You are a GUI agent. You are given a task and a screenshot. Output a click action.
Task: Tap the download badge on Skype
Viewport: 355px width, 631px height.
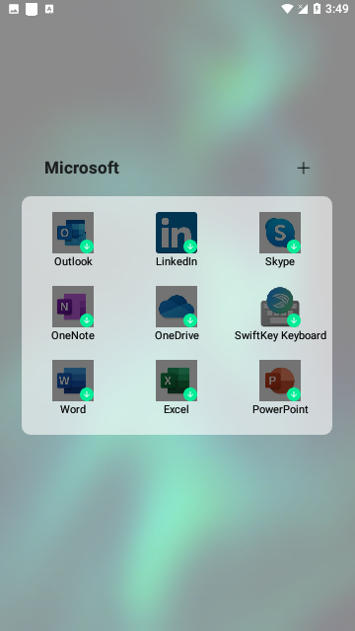point(294,246)
